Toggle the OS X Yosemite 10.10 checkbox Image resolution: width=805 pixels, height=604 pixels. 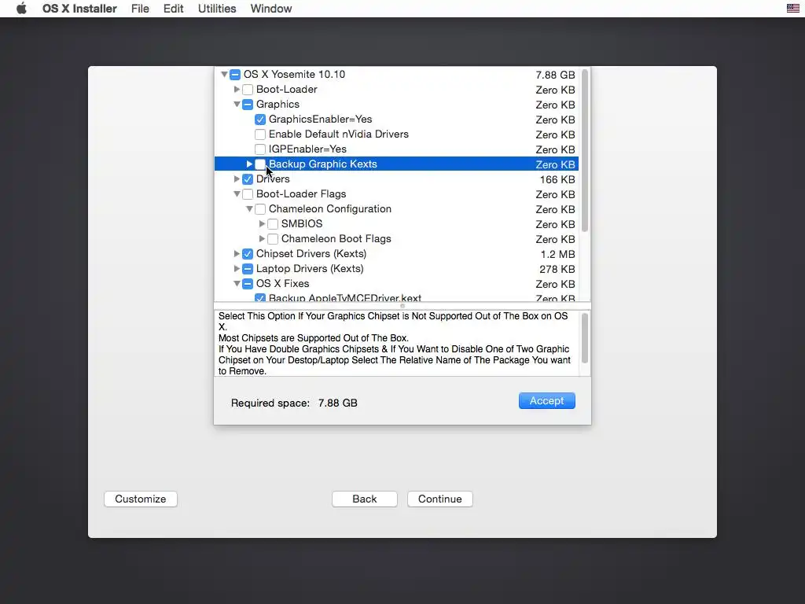coord(234,75)
